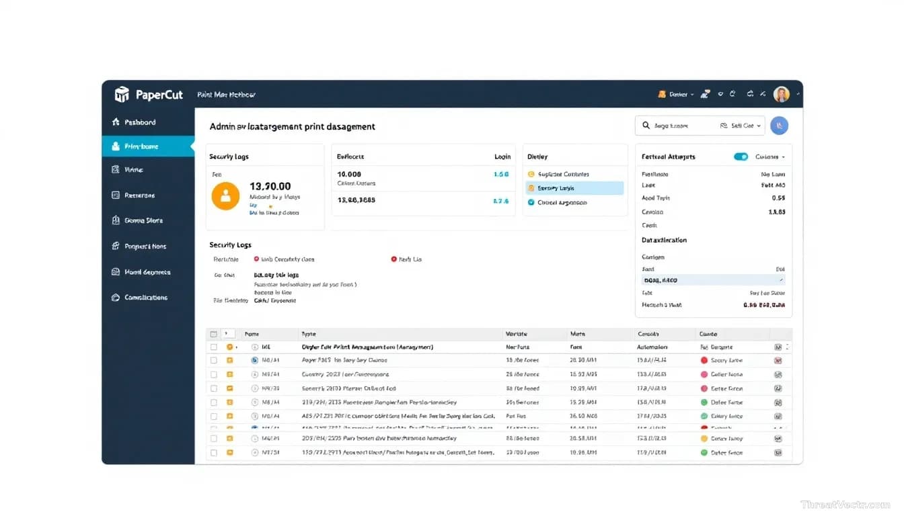Sort by the Mets column header
This screenshot has height=516, width=904.
(x=577, y=334)
